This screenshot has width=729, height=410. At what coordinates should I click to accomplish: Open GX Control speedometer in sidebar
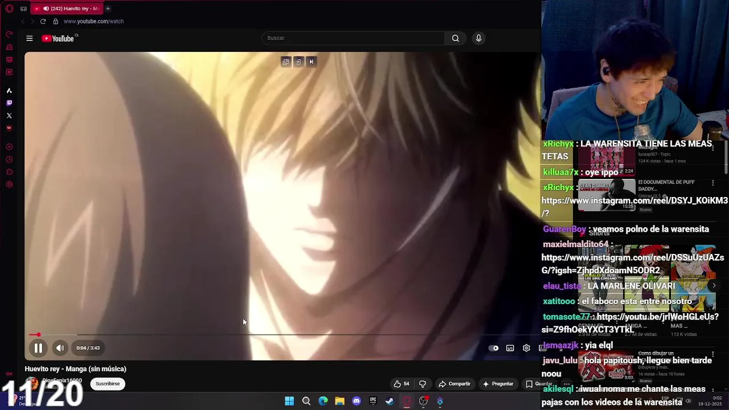click(x=9, y=35)
